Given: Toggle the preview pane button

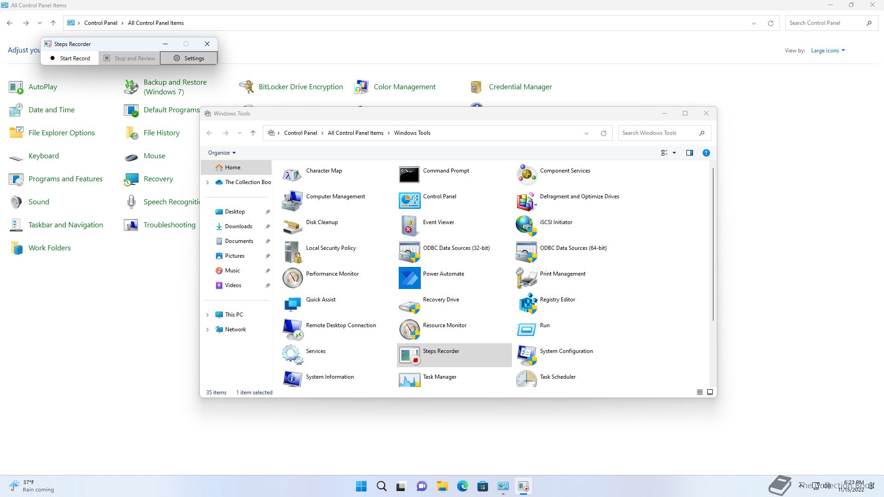Looking at the screenshot, I should (x=689, y=153).
